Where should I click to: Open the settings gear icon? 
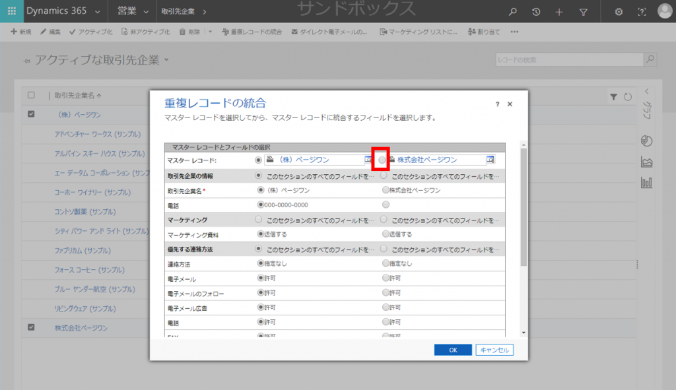click(x=619, y=12)
